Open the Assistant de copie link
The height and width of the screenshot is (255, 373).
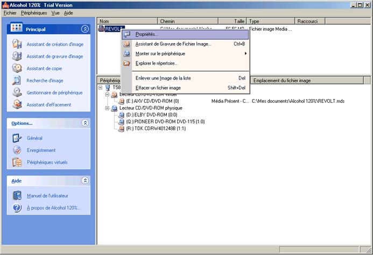44,68
